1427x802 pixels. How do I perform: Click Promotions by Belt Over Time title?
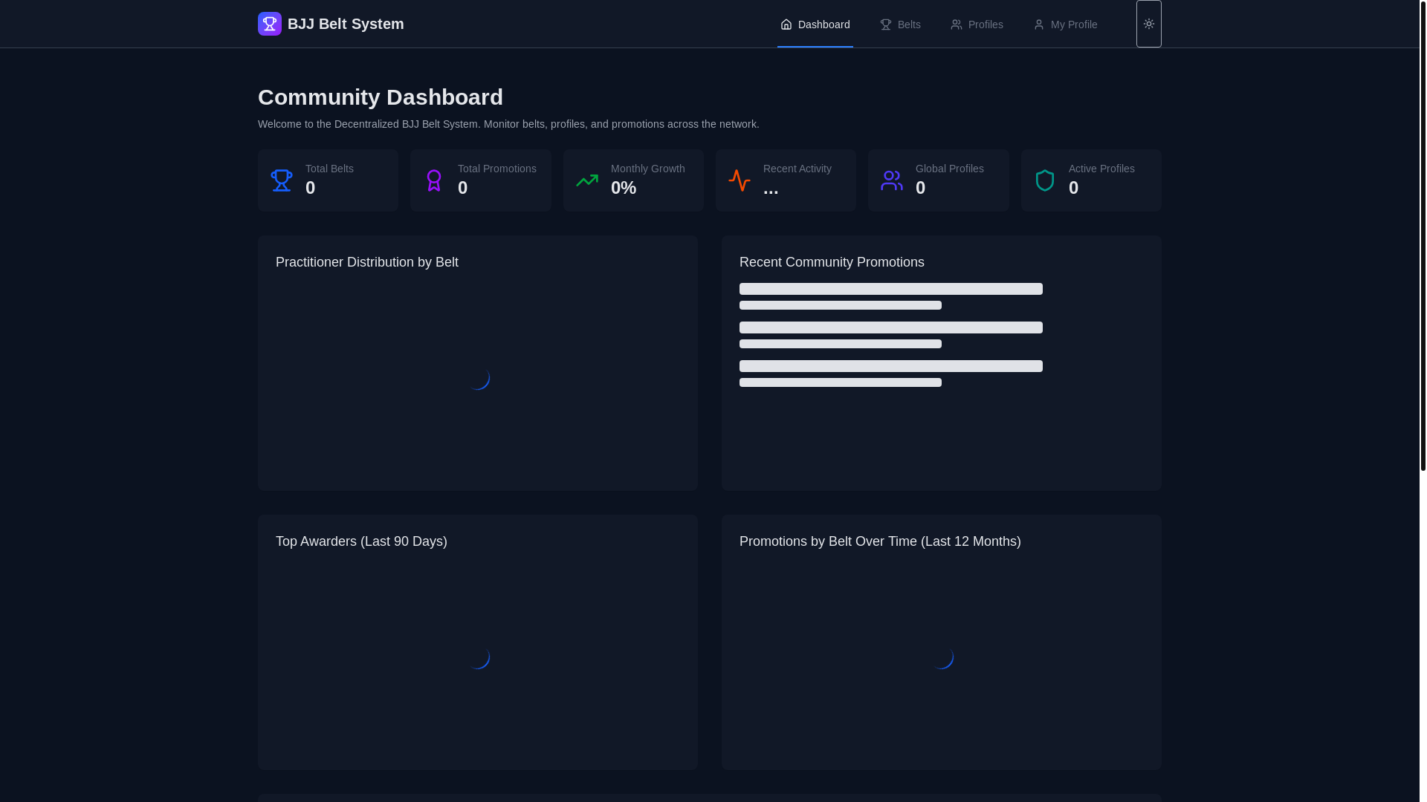point(880,541)
